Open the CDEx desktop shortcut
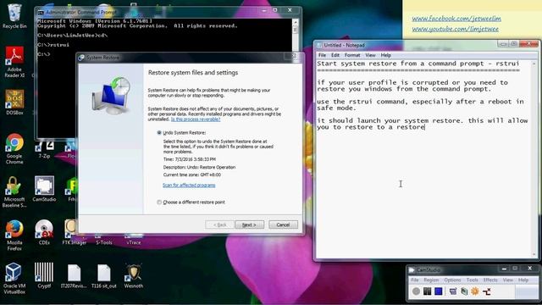 tap(44, 232)
